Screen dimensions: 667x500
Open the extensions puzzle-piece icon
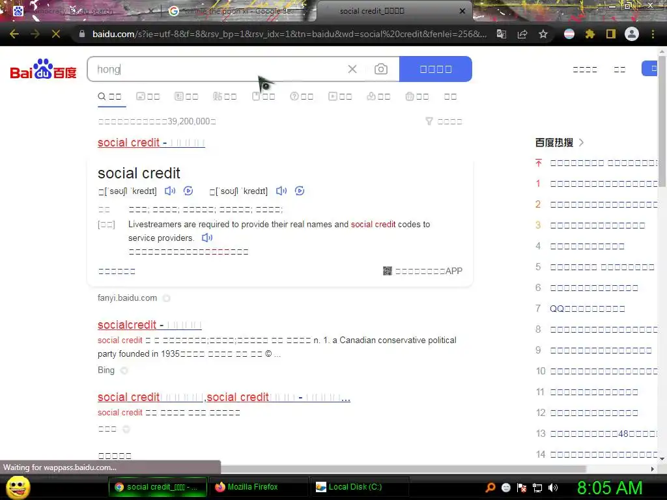pos(590,34)
